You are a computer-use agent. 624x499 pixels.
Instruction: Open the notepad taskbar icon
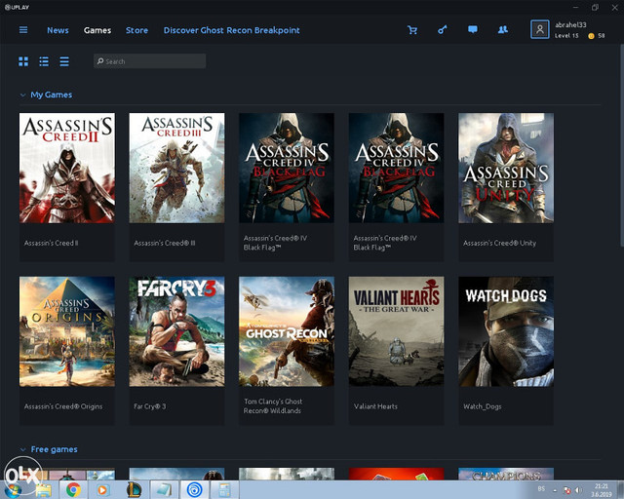tap(164, 489)
